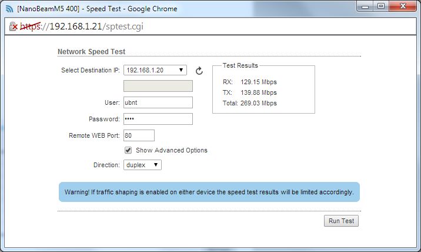Image resolution: width=421 pixels, height=252 pixels.
Task: Click the RX 129.15 Mbps result
Action: point(250,82)
